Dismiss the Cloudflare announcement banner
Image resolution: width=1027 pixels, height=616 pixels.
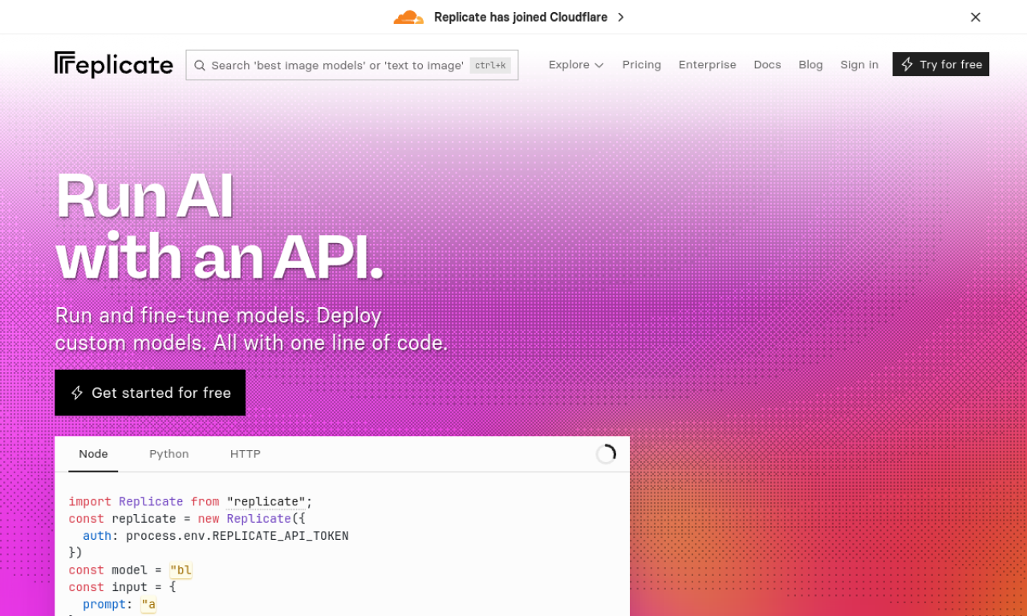tap(976, 17)
